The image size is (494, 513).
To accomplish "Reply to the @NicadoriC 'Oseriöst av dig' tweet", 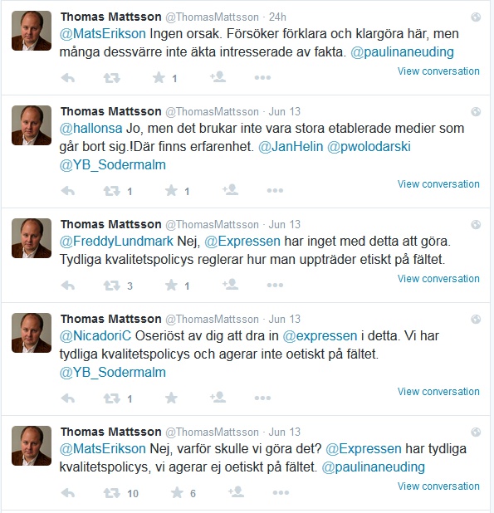I will coord(68,398).
